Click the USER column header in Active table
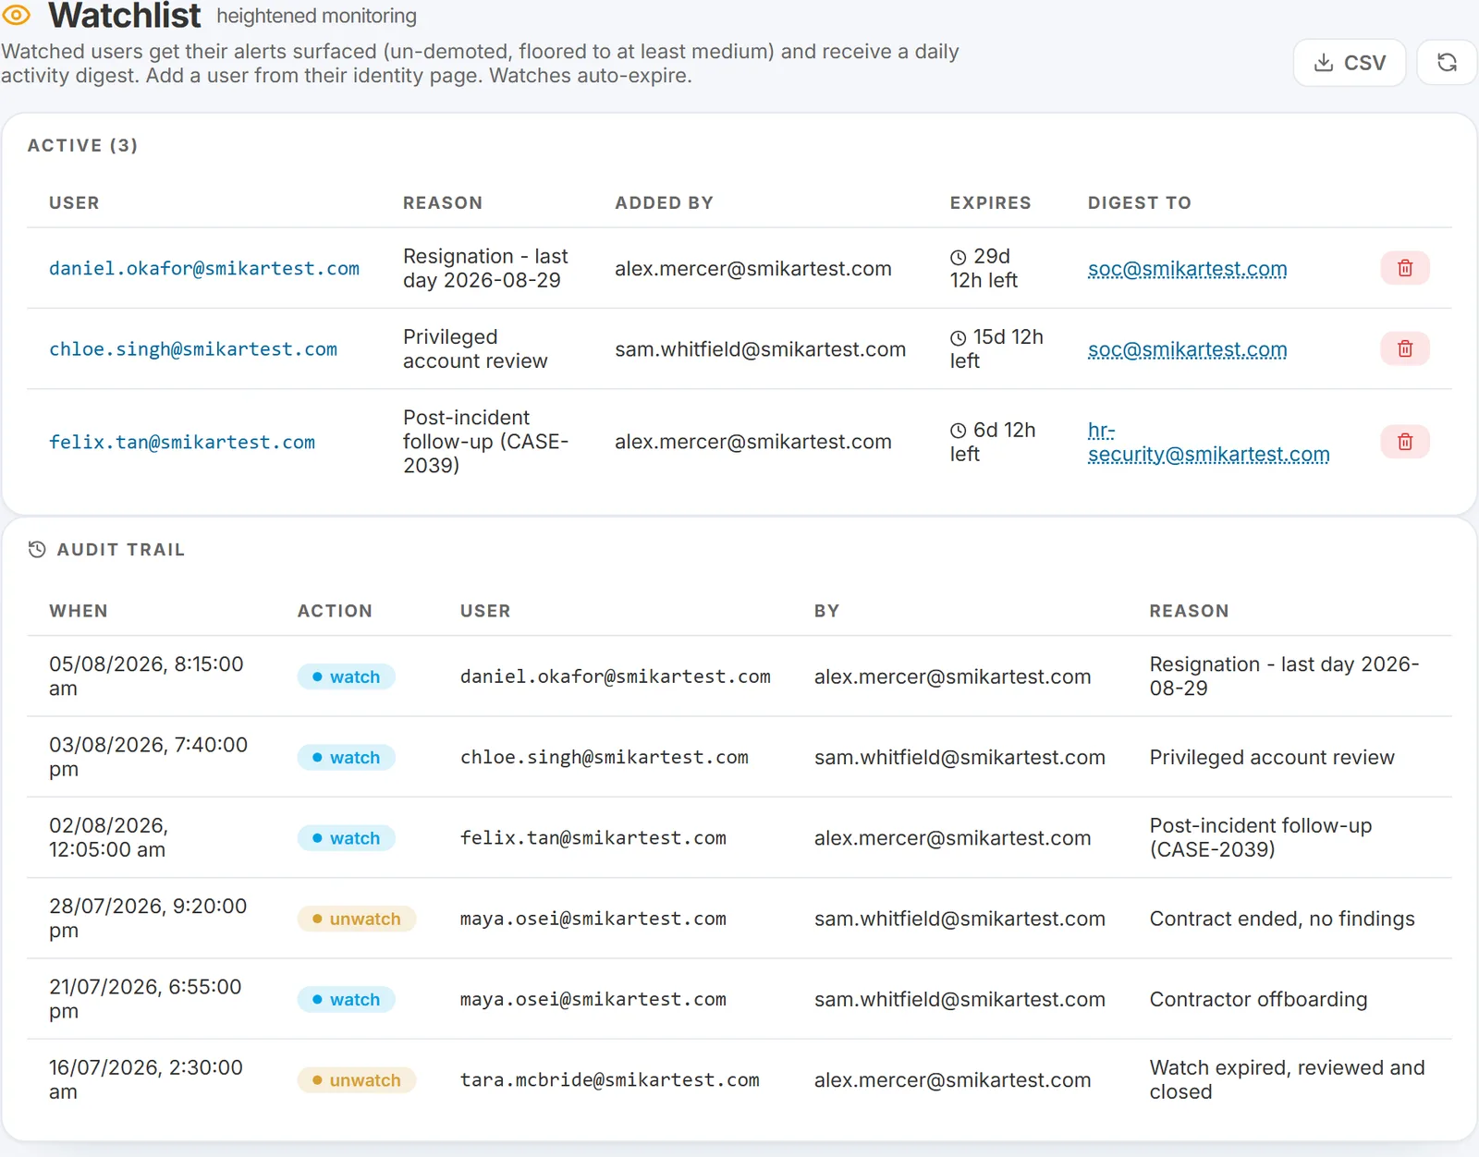1479x1157 pixels. [x=74, y=203]
